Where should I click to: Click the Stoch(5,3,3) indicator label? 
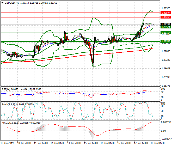tap(7, 104)
